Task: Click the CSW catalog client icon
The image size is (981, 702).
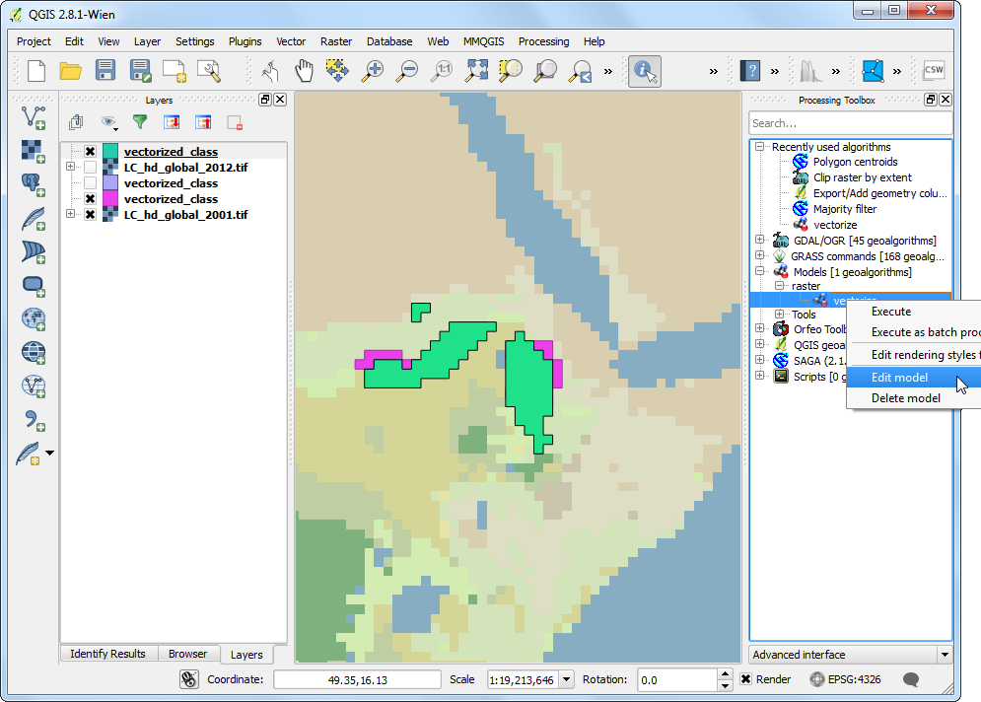Action: tap(934, 70)
